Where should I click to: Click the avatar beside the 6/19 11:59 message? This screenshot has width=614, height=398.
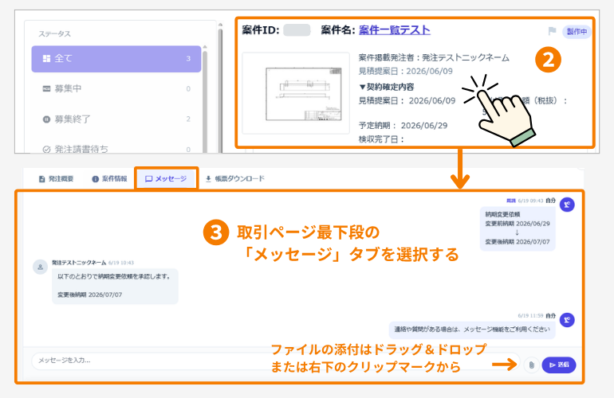567,320
